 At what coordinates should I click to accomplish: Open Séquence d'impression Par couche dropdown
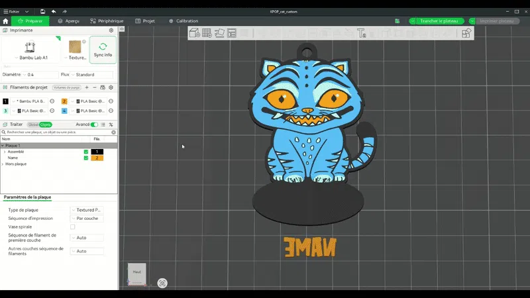click(87, 219)
